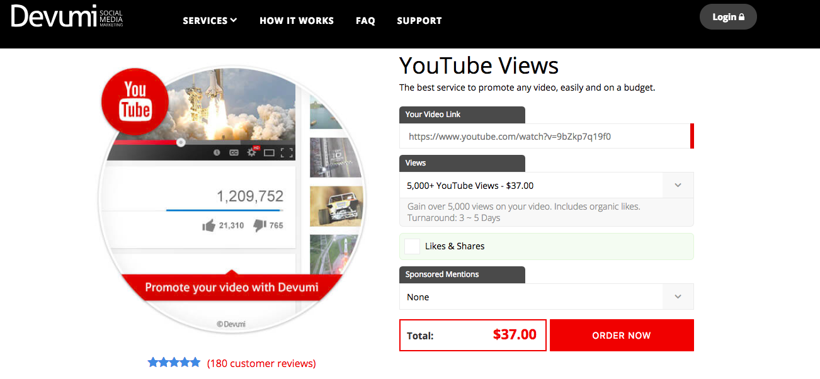This screenshot has height=379, width=820.
Task: Open the Support page
Action: [419, 20]
